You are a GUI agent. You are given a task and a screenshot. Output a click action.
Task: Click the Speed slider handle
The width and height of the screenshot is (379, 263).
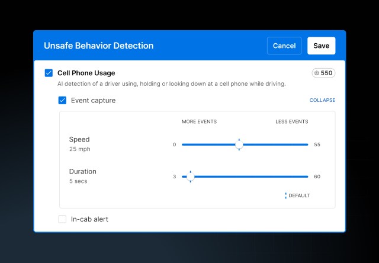pos(239,145)
